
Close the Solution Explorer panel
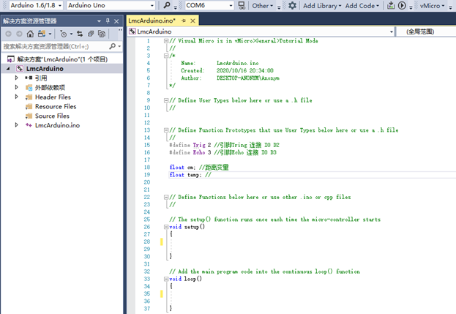[116, 21]
